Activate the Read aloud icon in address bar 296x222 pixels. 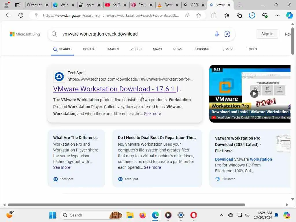[x=187, y=15]
